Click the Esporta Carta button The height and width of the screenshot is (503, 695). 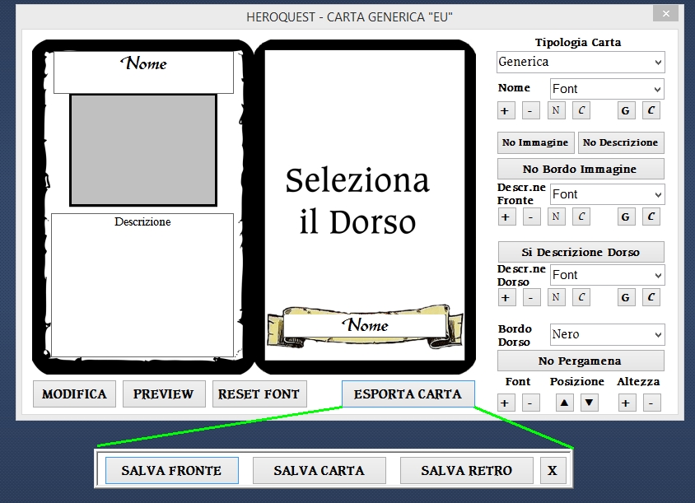[x=408, y=394]
